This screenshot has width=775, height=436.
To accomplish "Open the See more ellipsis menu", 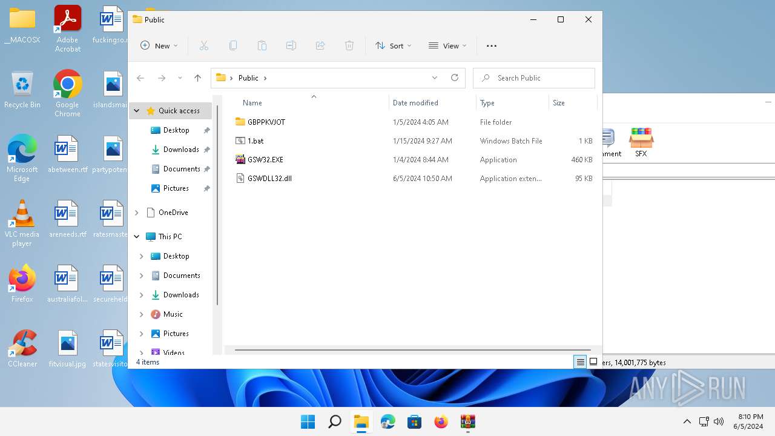I will point(492,45).
